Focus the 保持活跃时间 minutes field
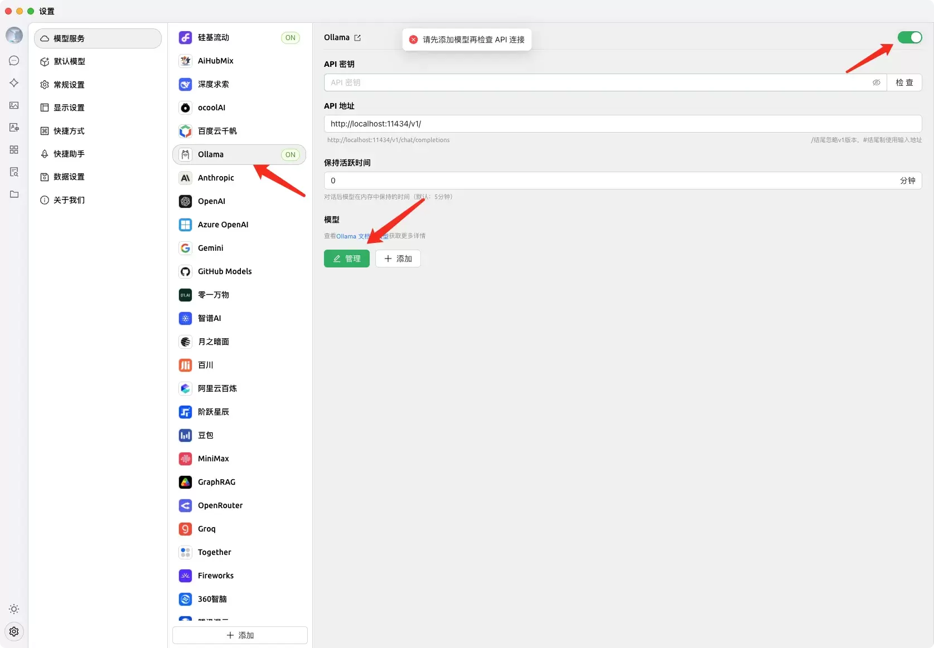The height and width of the screenshot is (648, 934). point(623,181)
